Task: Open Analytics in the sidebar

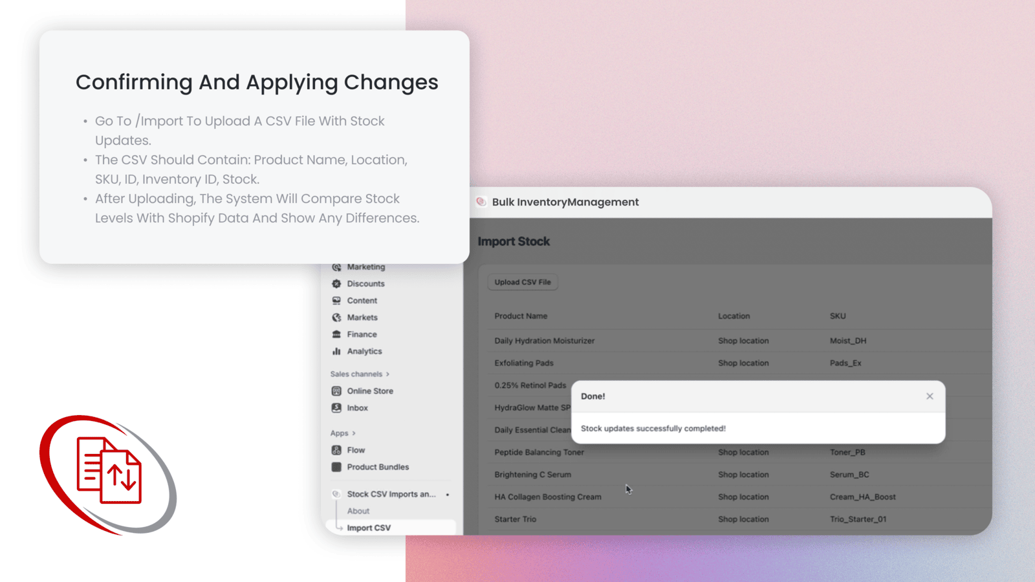Action: (x=364, y=351)
